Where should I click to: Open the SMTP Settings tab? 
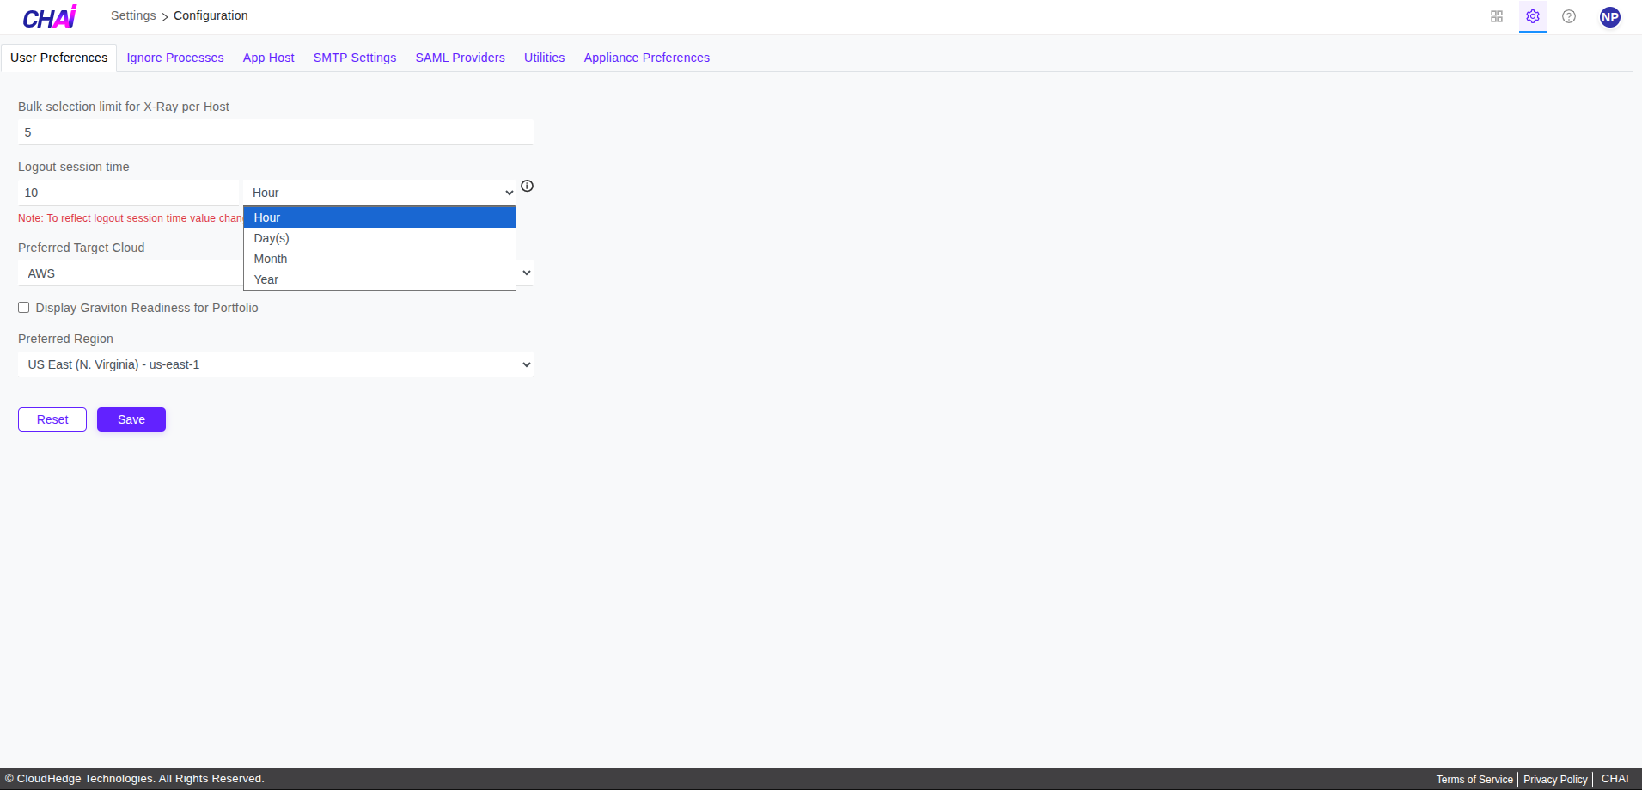tap(354, 58)
